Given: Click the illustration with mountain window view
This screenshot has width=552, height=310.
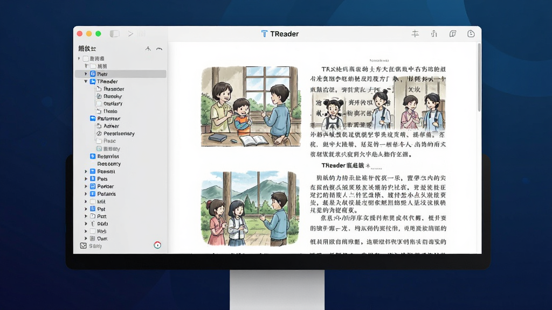Looking at the screenshot, I should pos(250,208).
